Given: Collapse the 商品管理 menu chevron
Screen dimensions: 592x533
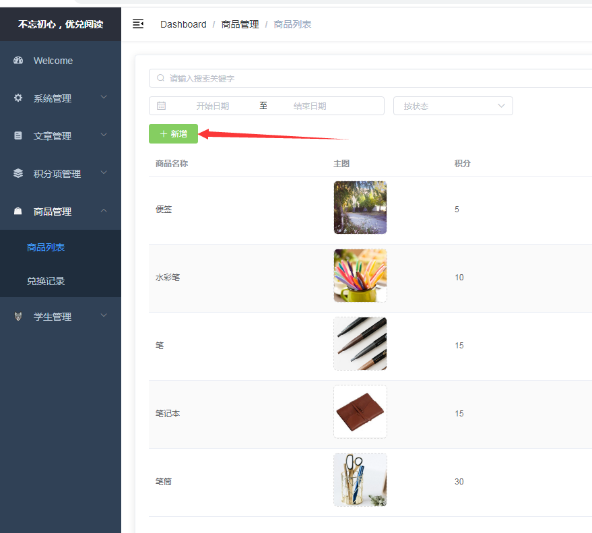Looking at the screenshot, I should (104, 210).
